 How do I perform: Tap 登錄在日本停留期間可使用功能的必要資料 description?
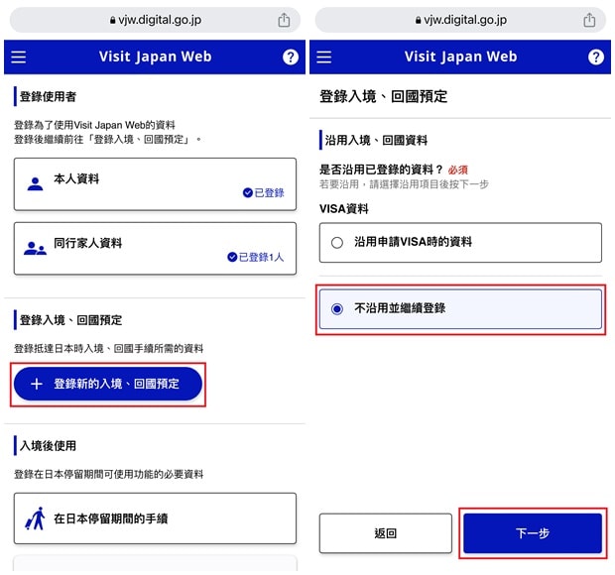[109, 474]
